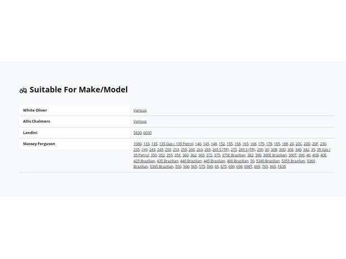Click the 698T model link
Screen dimensions: 346x259
248,167
